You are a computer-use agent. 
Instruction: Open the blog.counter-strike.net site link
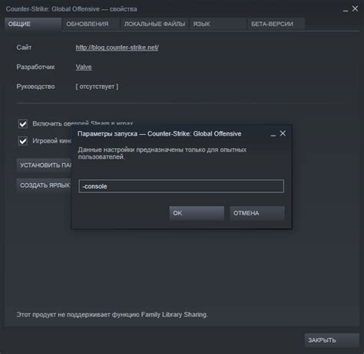(117, 48)
